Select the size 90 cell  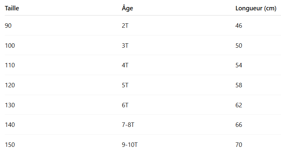[9, 26]
